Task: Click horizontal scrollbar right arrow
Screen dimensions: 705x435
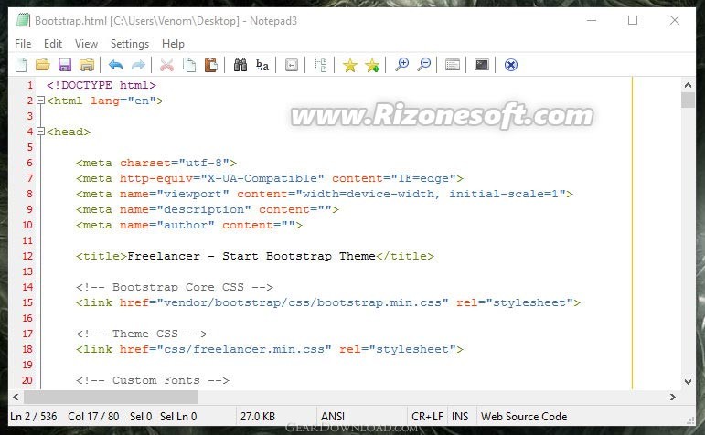Action: (x=673, y=397)
